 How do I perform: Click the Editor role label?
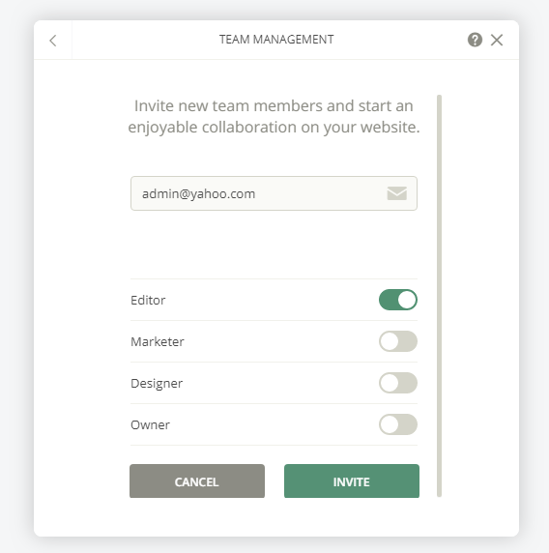point(148,300)
